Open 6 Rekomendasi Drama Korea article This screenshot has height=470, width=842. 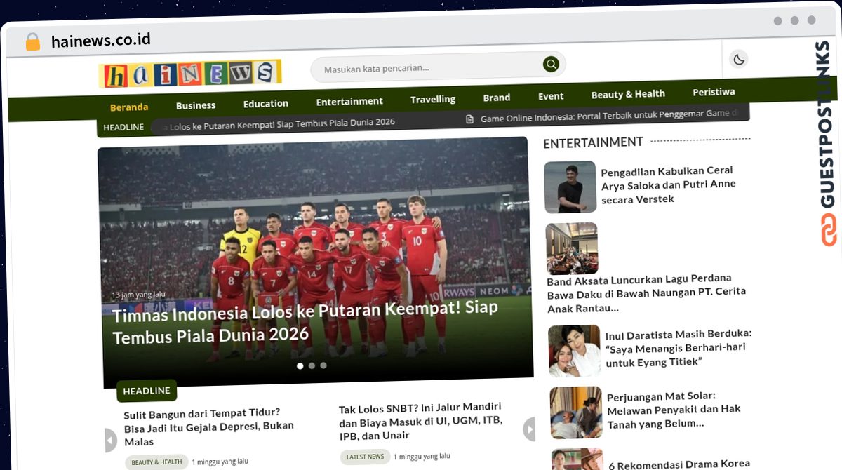pos(680,464)
